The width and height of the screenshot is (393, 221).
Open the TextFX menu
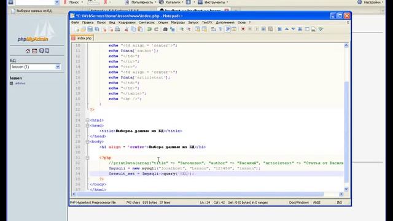207,23
